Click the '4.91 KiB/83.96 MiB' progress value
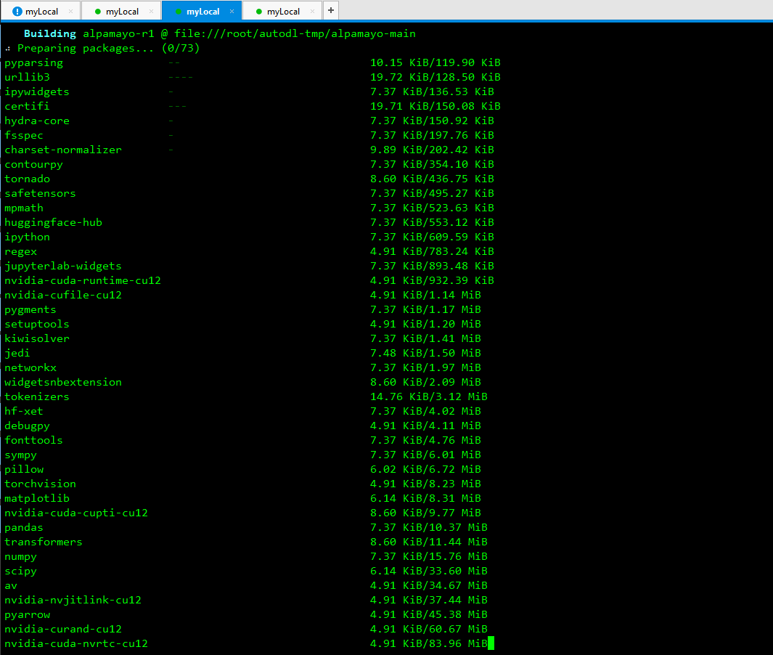773x655 pixels. 429,643
